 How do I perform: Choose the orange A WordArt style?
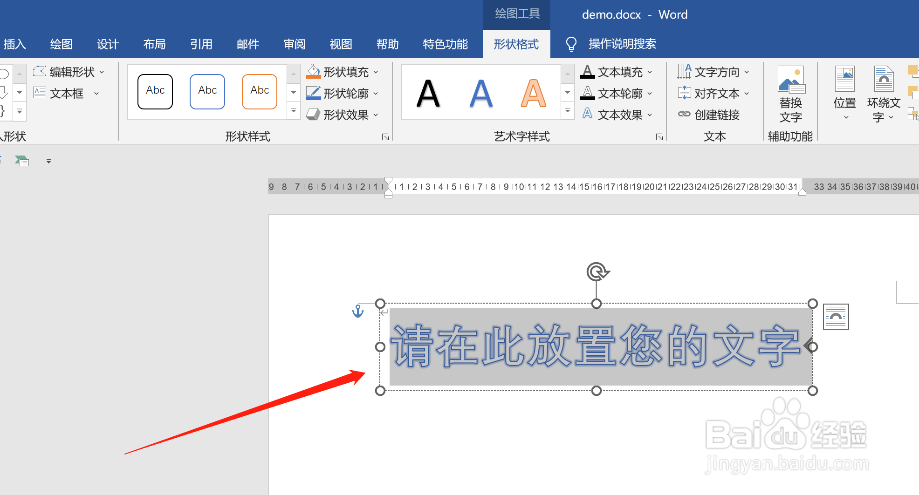[534, 94]
